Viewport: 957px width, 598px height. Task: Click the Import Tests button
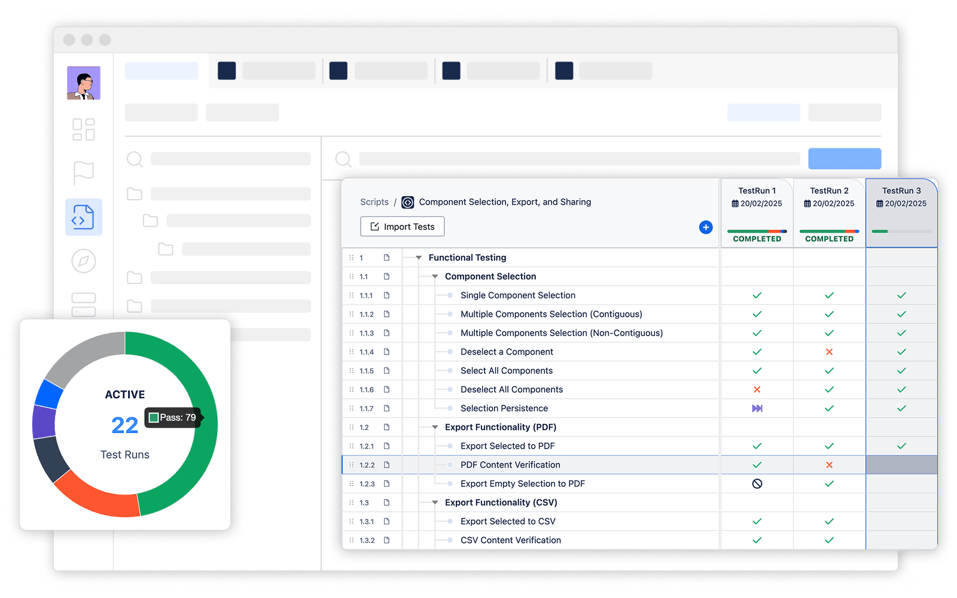pos(402,226)
